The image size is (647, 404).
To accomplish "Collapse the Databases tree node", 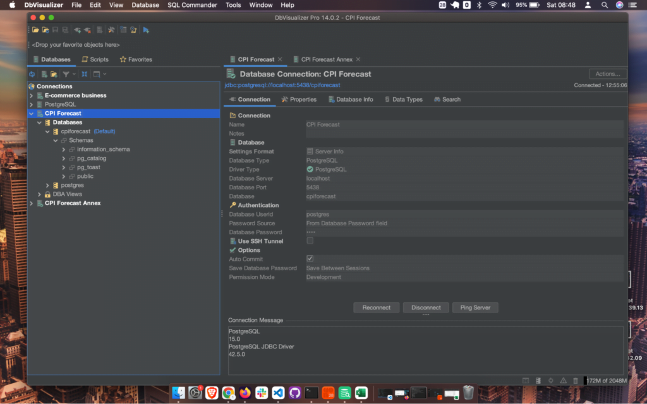I will [39, 122].
